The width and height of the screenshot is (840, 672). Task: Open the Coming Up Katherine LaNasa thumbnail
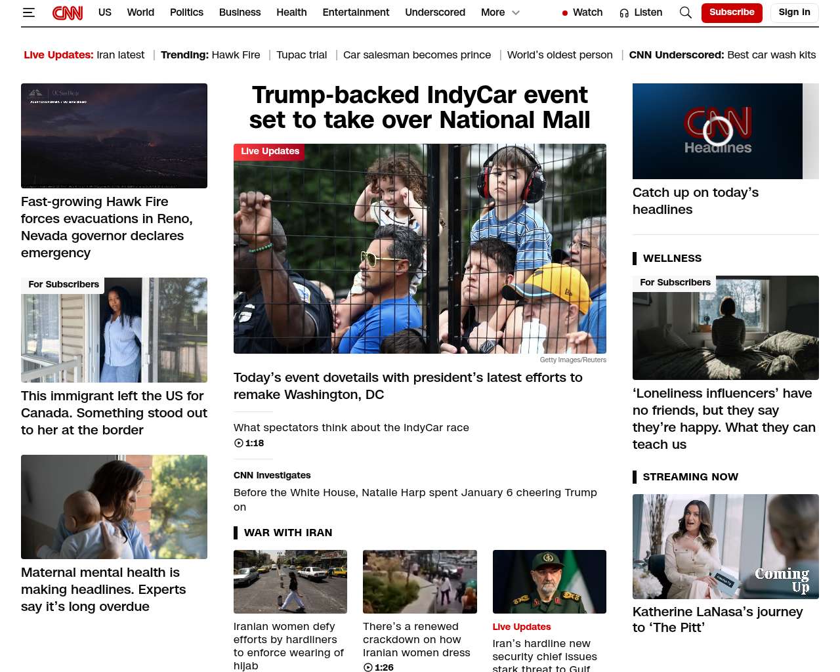pos(726,547)
